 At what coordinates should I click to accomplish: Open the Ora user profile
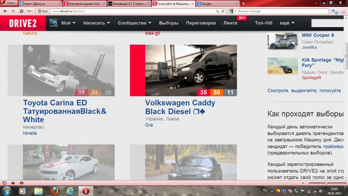pos(149,125)
